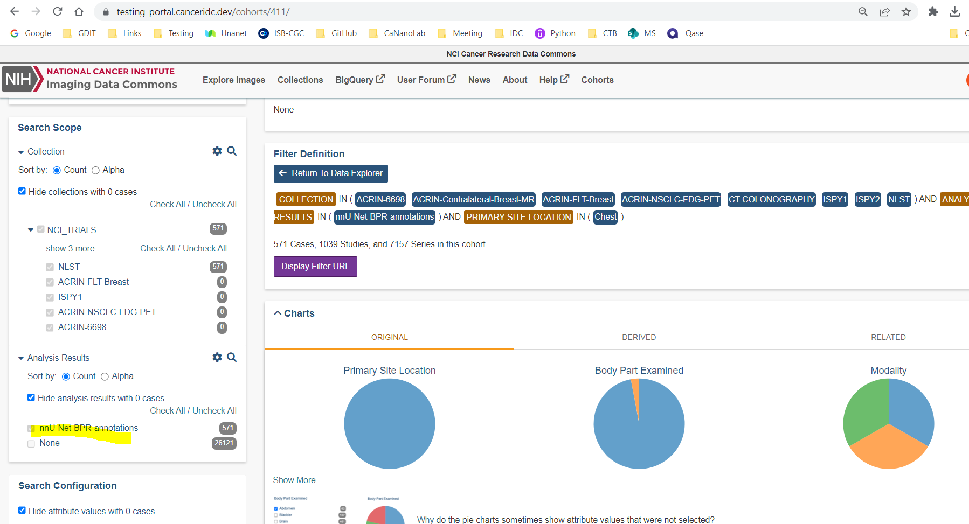Click the browser reload icon
969x524 pixels.
[x=57, y=11]
